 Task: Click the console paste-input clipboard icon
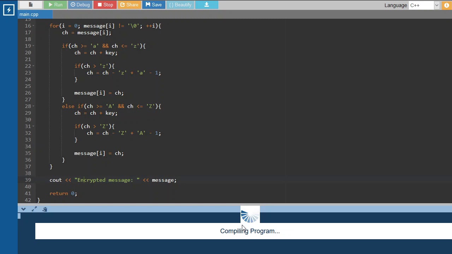(x=45, y=209)
